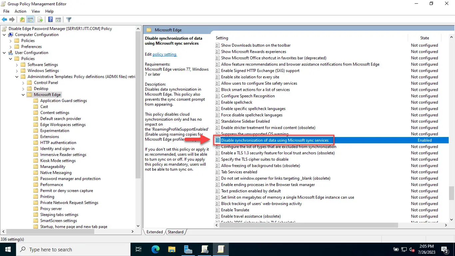Click the grey Forward arrow in toolbar
Image resolution: width=455 pixels, height=256 pixels.
[x=12, y=20]
